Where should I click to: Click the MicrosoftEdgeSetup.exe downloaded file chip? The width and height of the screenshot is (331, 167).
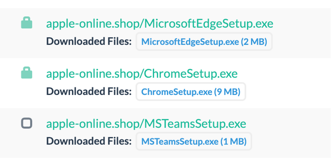(x=204, y=42)
